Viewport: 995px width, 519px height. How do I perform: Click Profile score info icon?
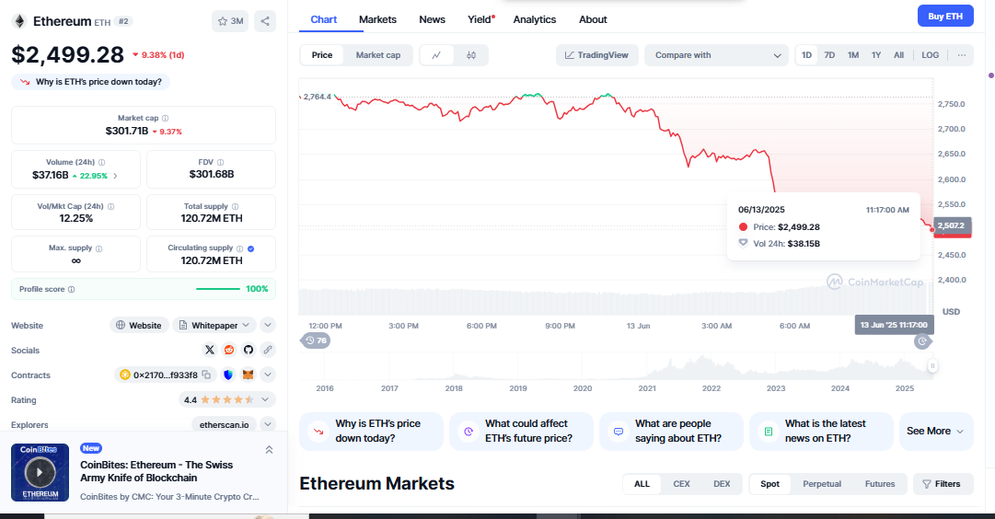(x=71, y=289)
